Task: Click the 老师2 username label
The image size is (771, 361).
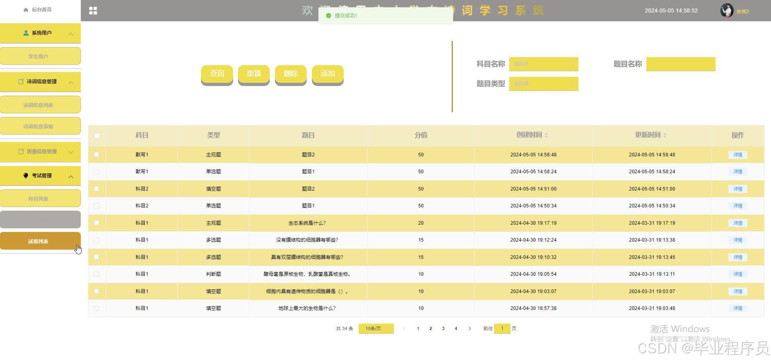Action: (x=742, y=12)
